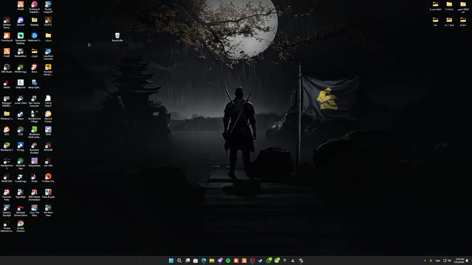Image resolution: width=472 pixels, height=265 pixels.
Task: Select the Recycle Bin icon
Action: coord(117,37)
